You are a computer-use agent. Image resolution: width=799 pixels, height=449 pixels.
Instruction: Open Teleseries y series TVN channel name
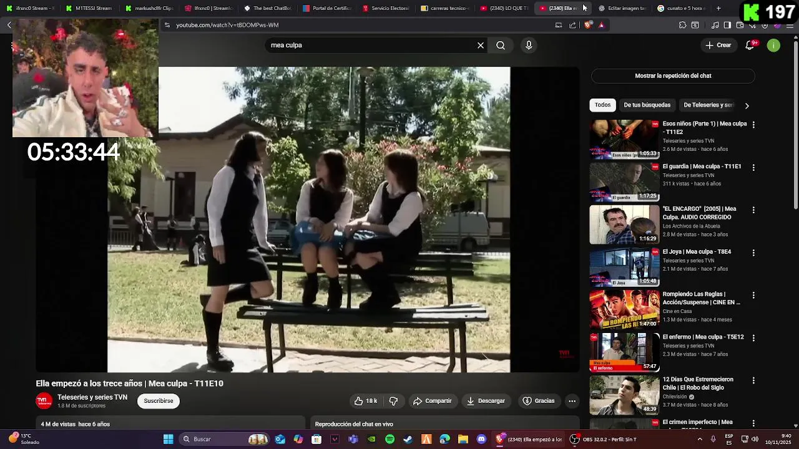[92, 397]
